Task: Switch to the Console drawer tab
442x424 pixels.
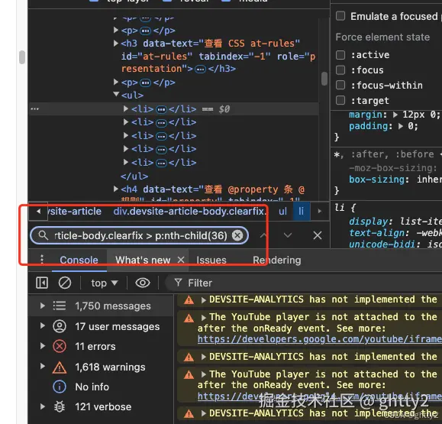Action: coord(79,260)
